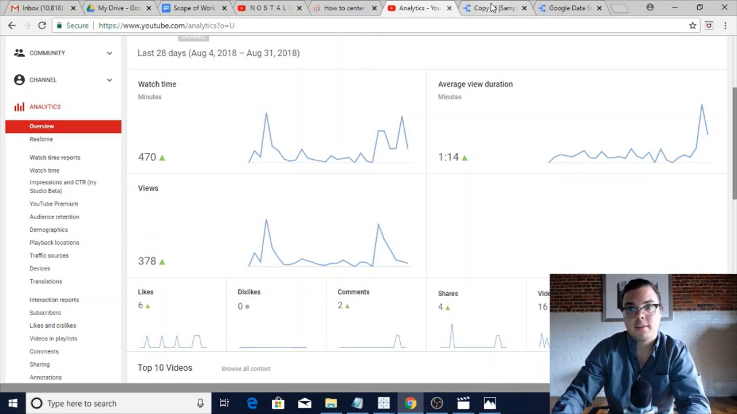Click the browser back arrow

12,25
